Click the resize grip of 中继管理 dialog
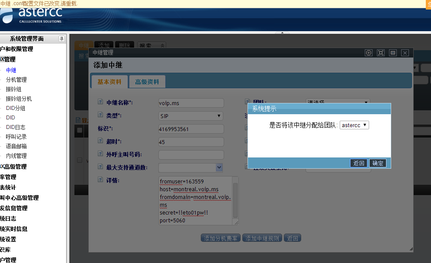431x263 pixels. pyautogui.click(x=411, y=249)
